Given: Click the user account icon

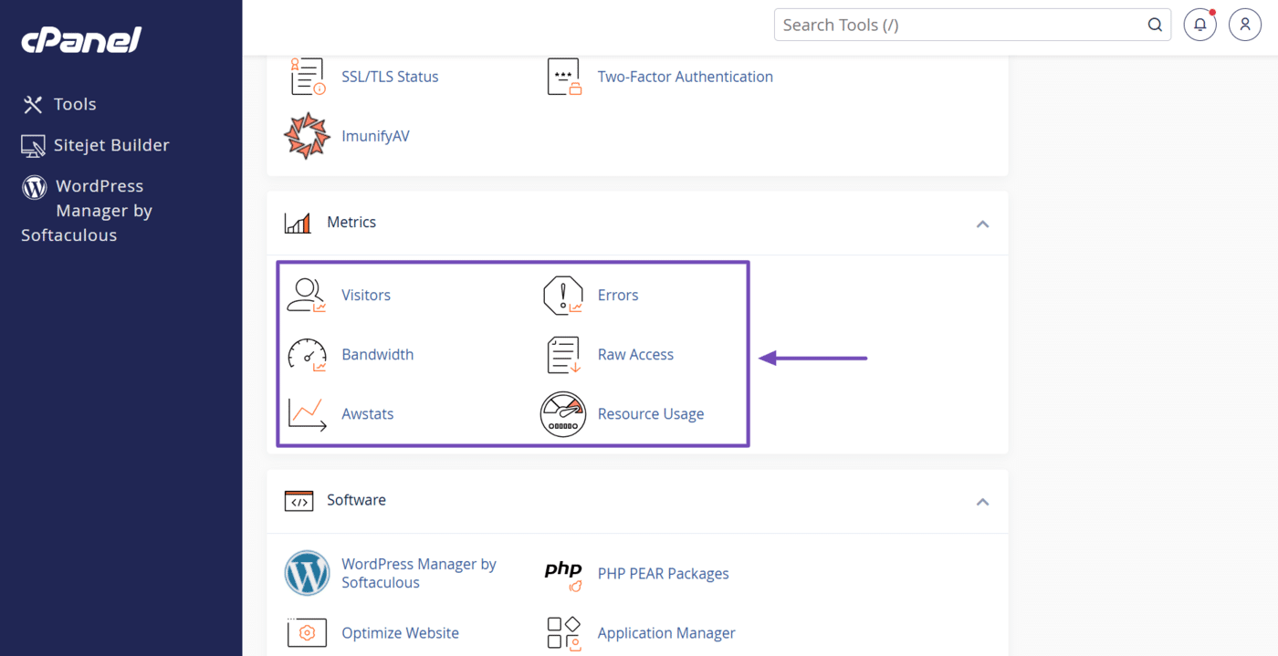Looking at the screenshot, I should pyautogui.click(x=1244, y=25).
